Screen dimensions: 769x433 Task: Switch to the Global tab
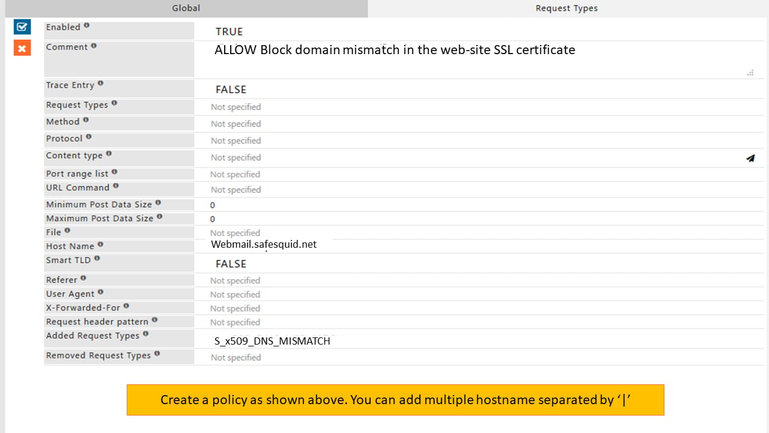tap(186, 8)
